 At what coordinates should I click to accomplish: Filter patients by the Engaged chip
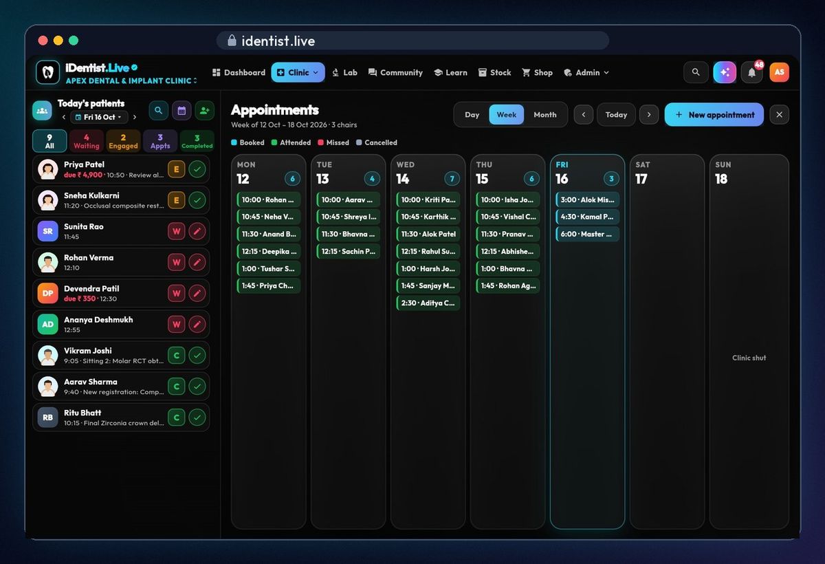point(124,141)
